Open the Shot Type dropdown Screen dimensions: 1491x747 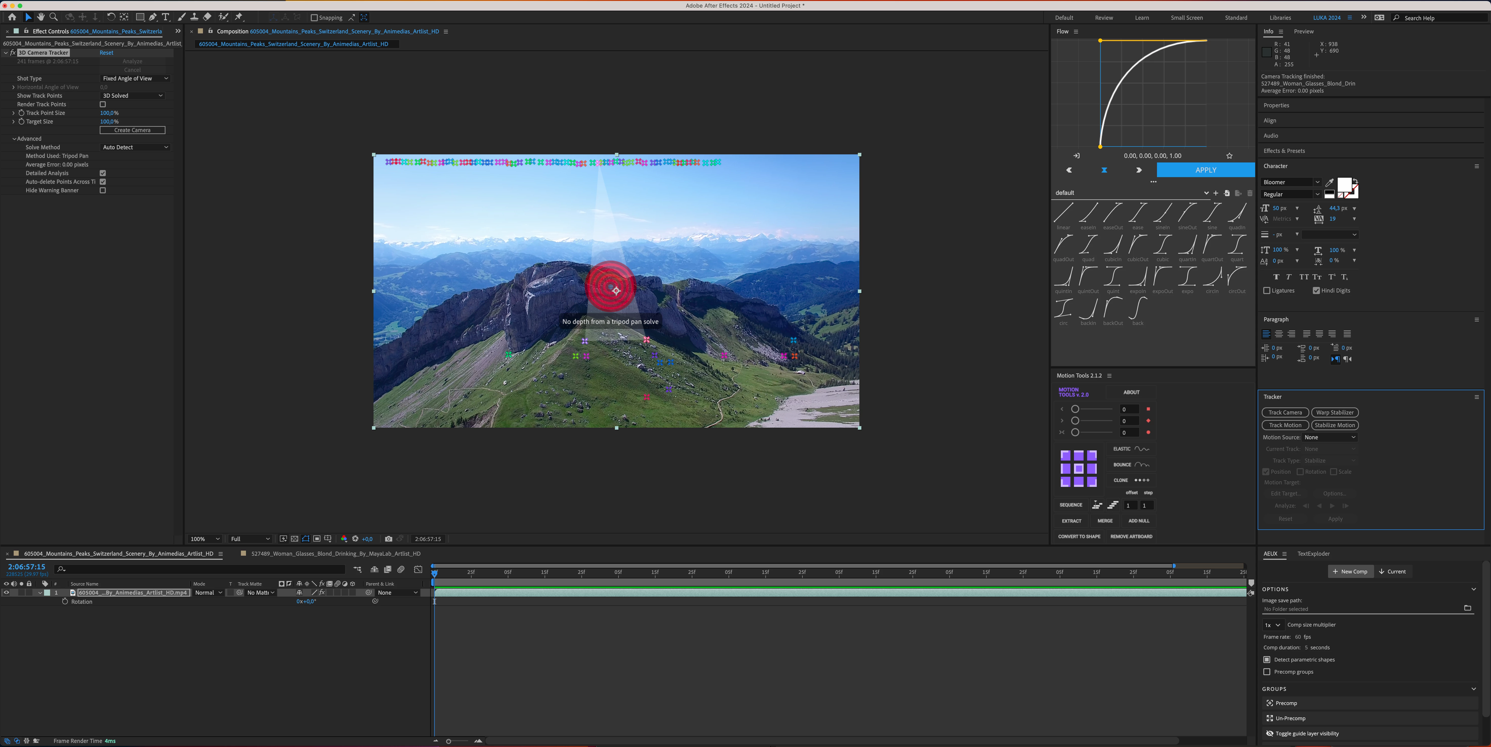135,79
